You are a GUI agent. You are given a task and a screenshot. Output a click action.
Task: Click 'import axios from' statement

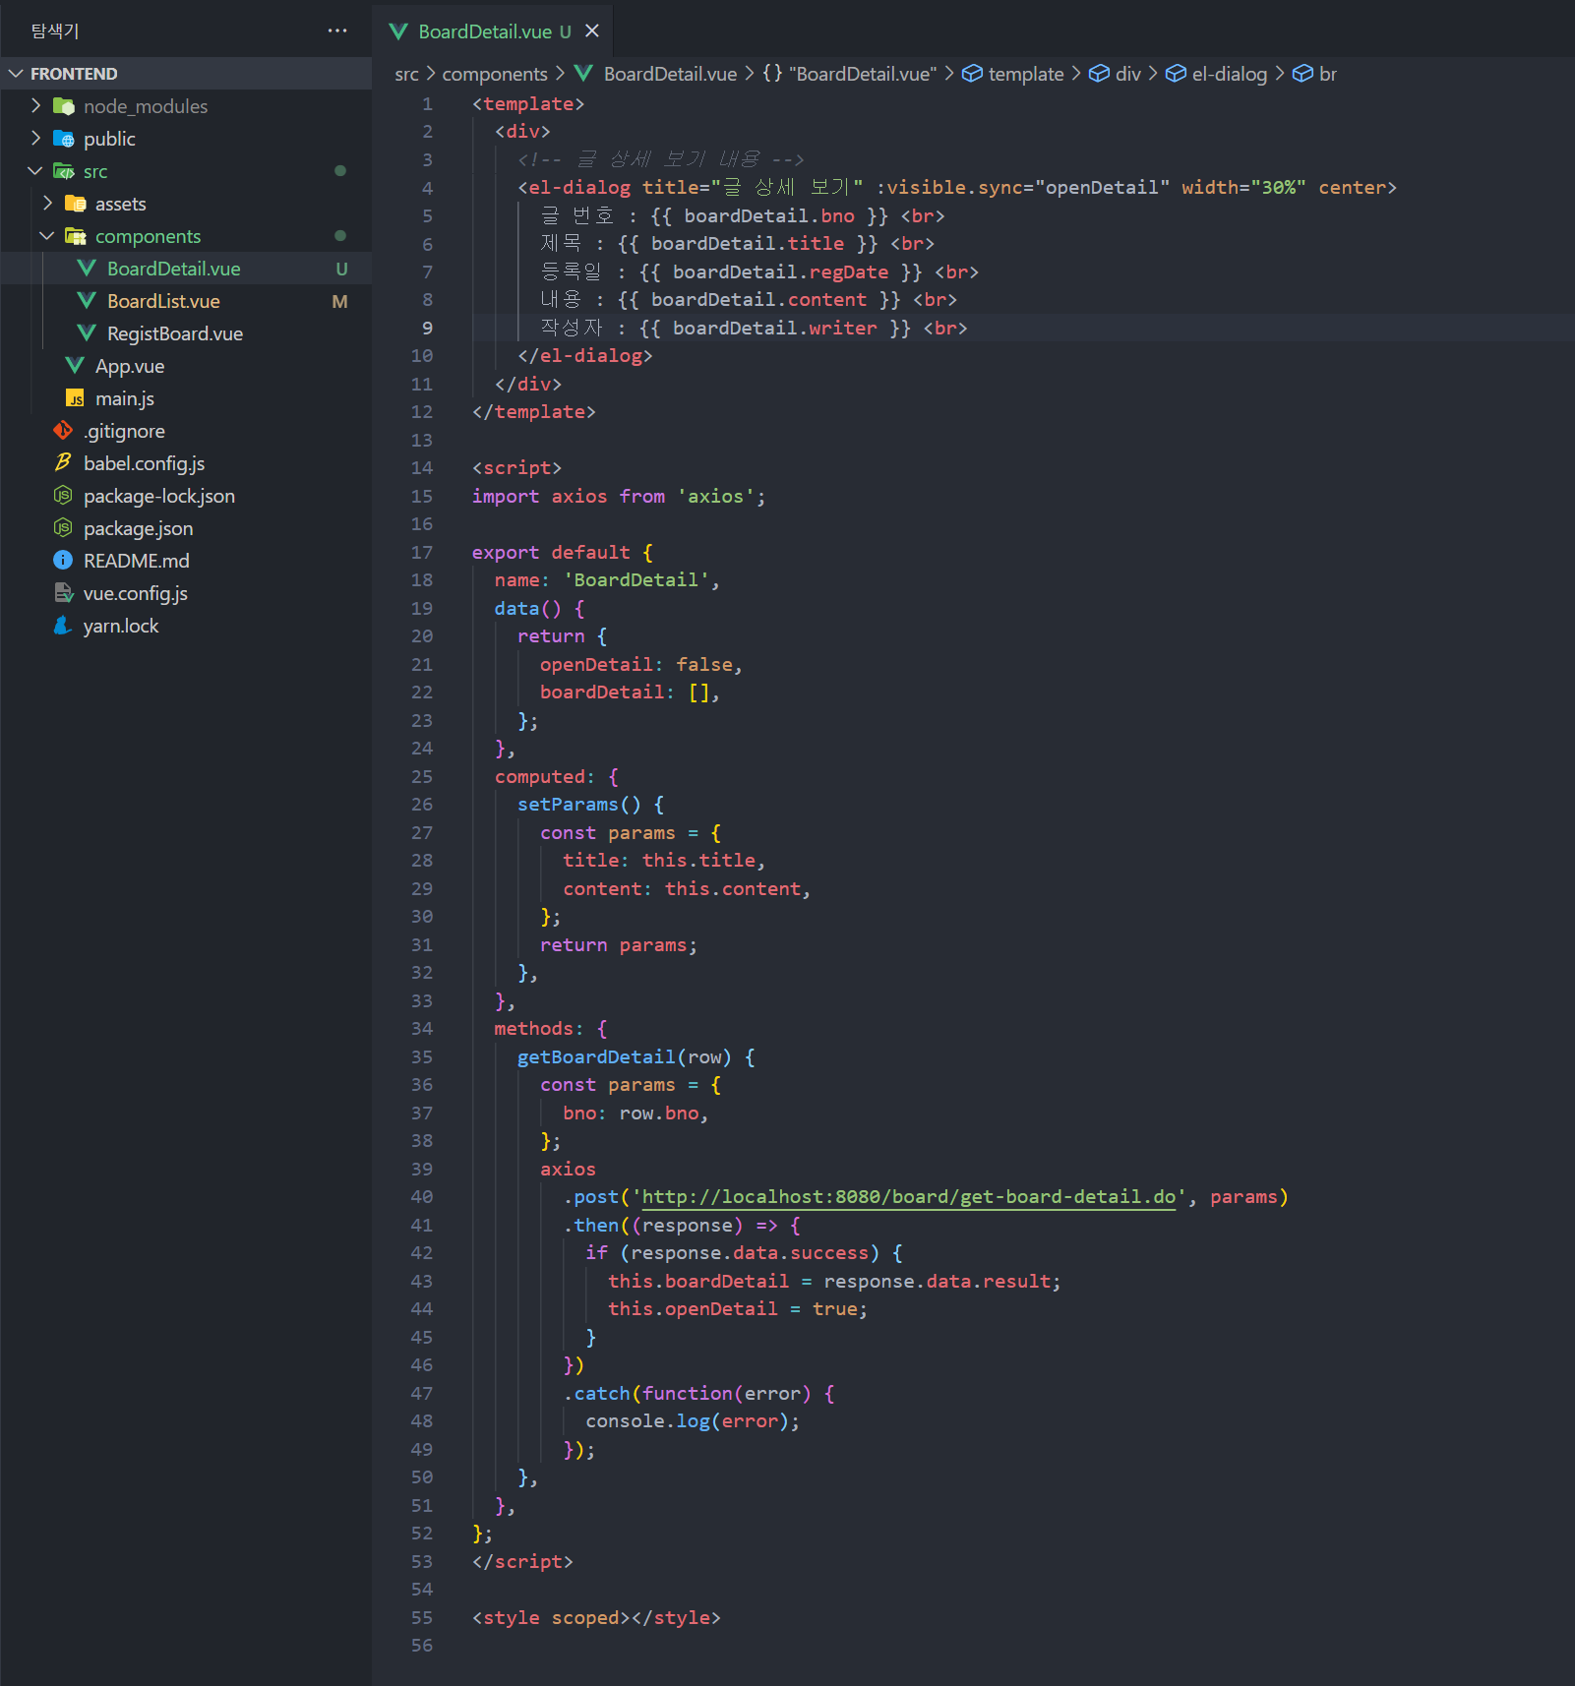pos(618,496)
